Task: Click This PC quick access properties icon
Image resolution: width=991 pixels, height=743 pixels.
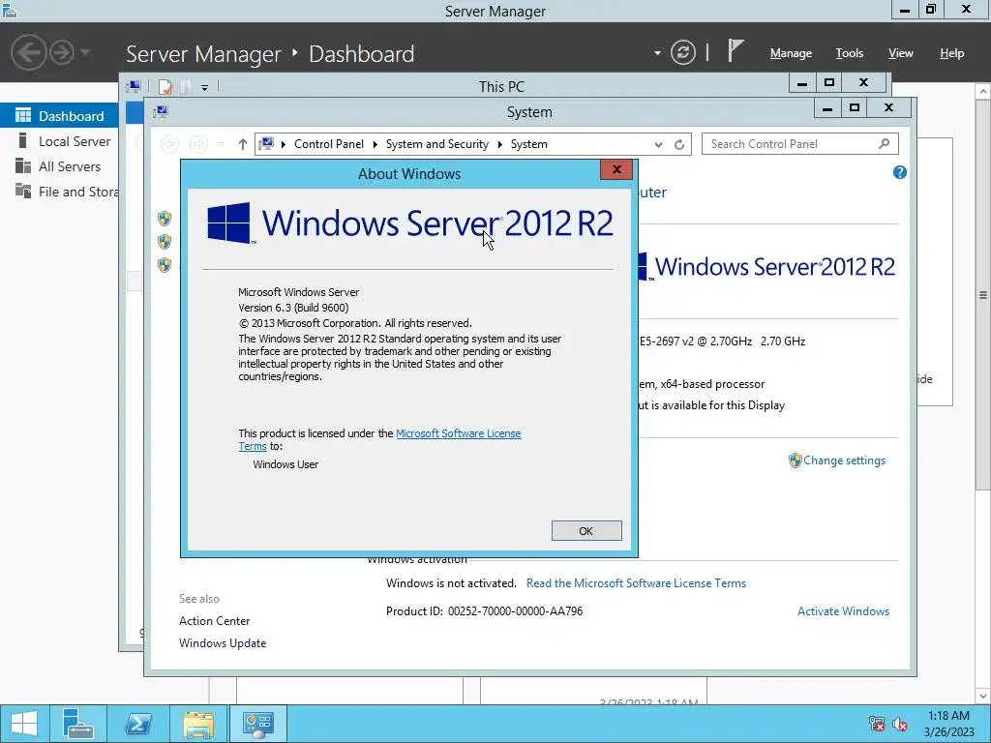Action: coord(165,86)
